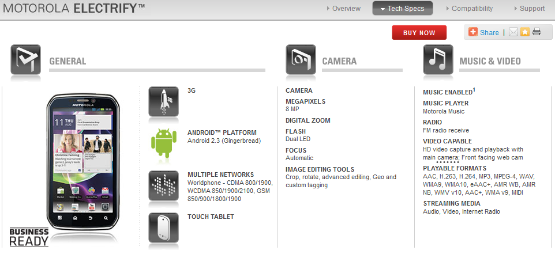Click the RADIO label
555x254 pixels.
[x=432, y=122]
